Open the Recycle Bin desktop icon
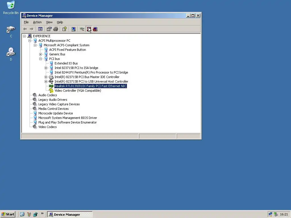Image resolution: width=291 pixels, height=218 pixels. pos(11,8)
